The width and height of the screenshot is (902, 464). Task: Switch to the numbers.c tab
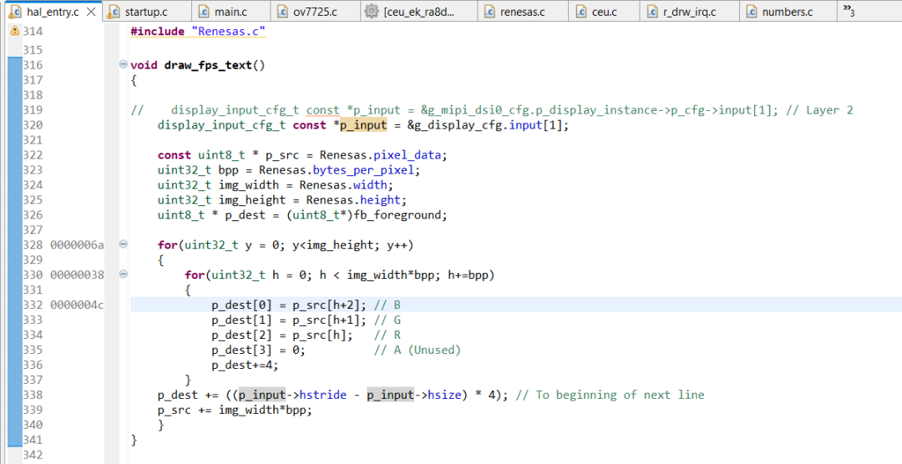pos(787,12)
